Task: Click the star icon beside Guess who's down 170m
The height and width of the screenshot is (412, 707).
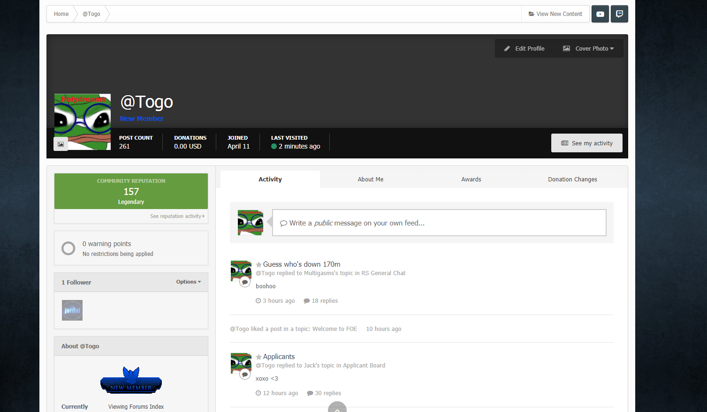Action: (x=258, y=265)
